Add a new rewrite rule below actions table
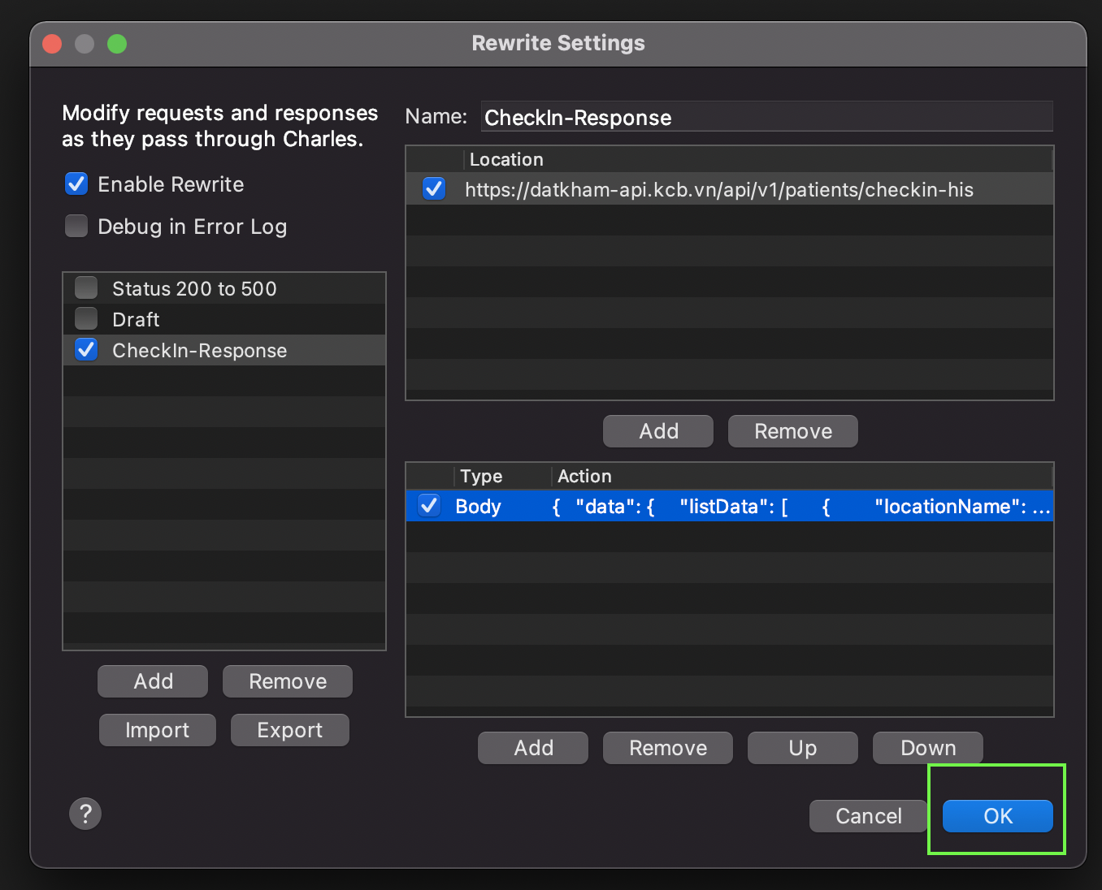This screenshot has width=1102, height=890. [x=533, y=748]
